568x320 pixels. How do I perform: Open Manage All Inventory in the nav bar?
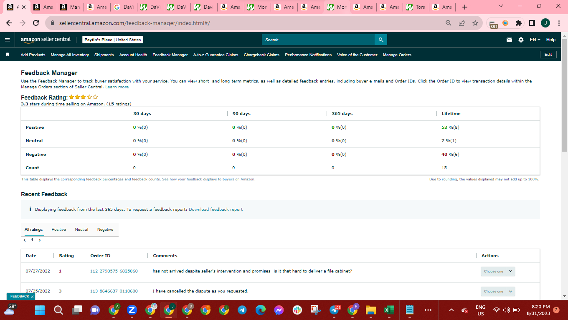(70, 55)
